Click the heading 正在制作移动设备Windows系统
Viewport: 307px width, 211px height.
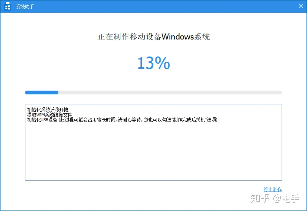154,37
